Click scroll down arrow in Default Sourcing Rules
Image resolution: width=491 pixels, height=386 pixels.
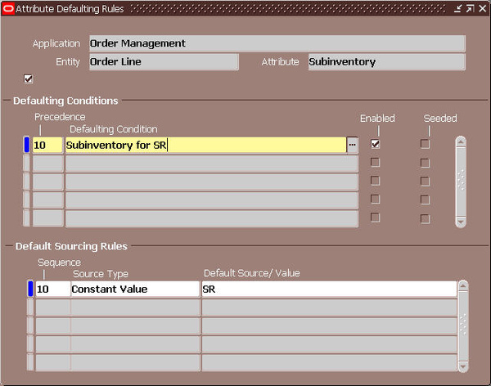click(463, 366)
